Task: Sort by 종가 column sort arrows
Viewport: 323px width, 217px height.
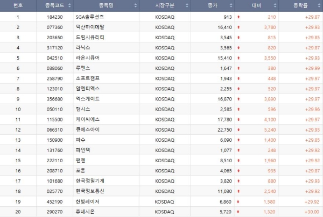Action: [x=231, y=5]
